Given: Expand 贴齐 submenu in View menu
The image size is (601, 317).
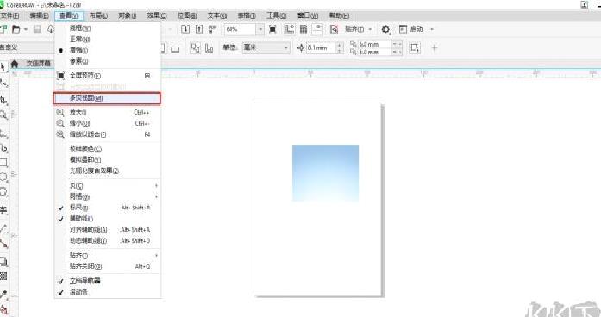Looking at the screenshot, I should click(x=107, y=255).
